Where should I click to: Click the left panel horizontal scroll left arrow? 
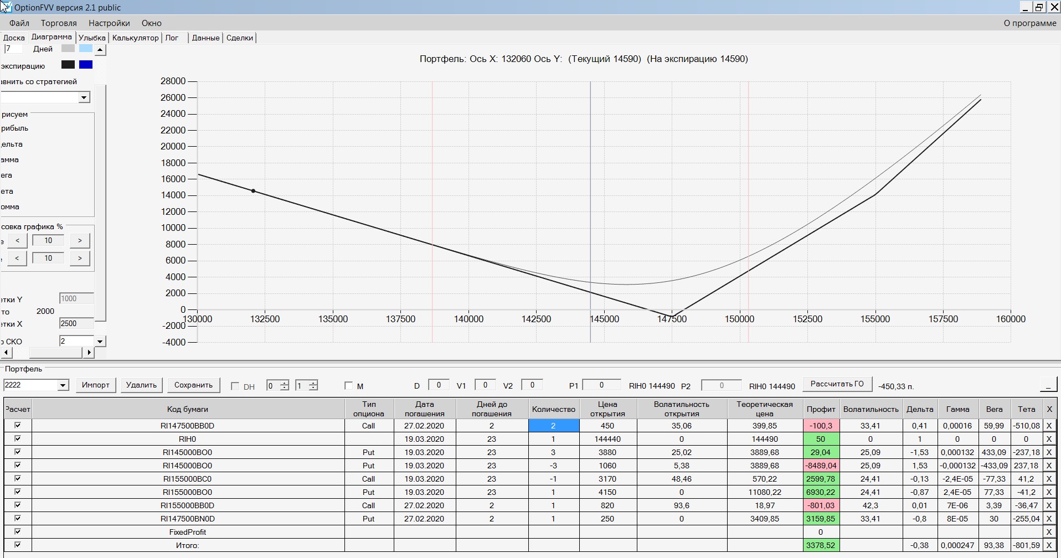6,352
